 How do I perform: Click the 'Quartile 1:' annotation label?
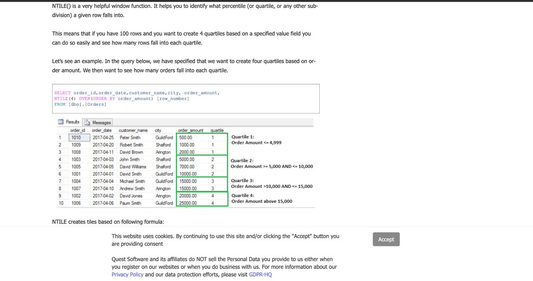pyautogui.click(x=243, y=137)
